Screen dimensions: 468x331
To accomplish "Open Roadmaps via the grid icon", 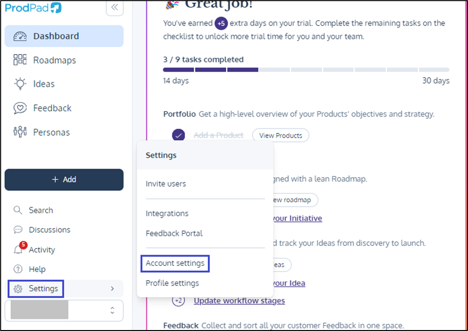I will [x=20, y=60].
